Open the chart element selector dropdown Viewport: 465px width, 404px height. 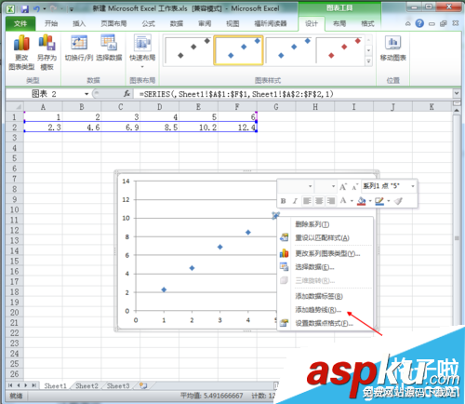413,186
